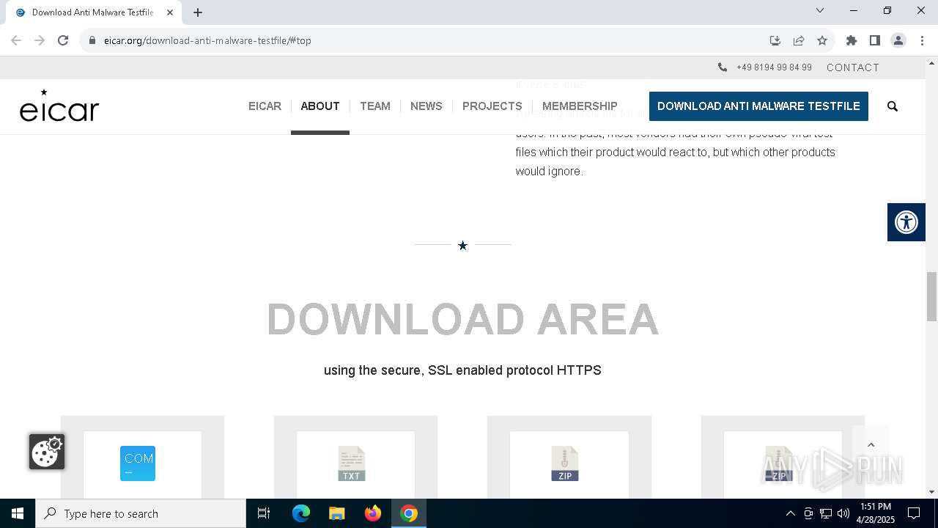This screenshot has height=528, width=938.
Task: Reload the current page
Action: coord(63,40)
